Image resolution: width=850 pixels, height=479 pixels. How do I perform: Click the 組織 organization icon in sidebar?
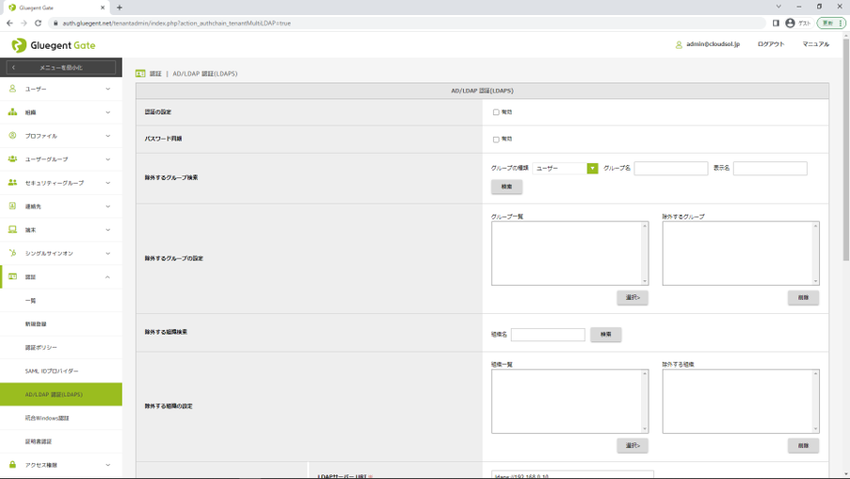(13, 112)
